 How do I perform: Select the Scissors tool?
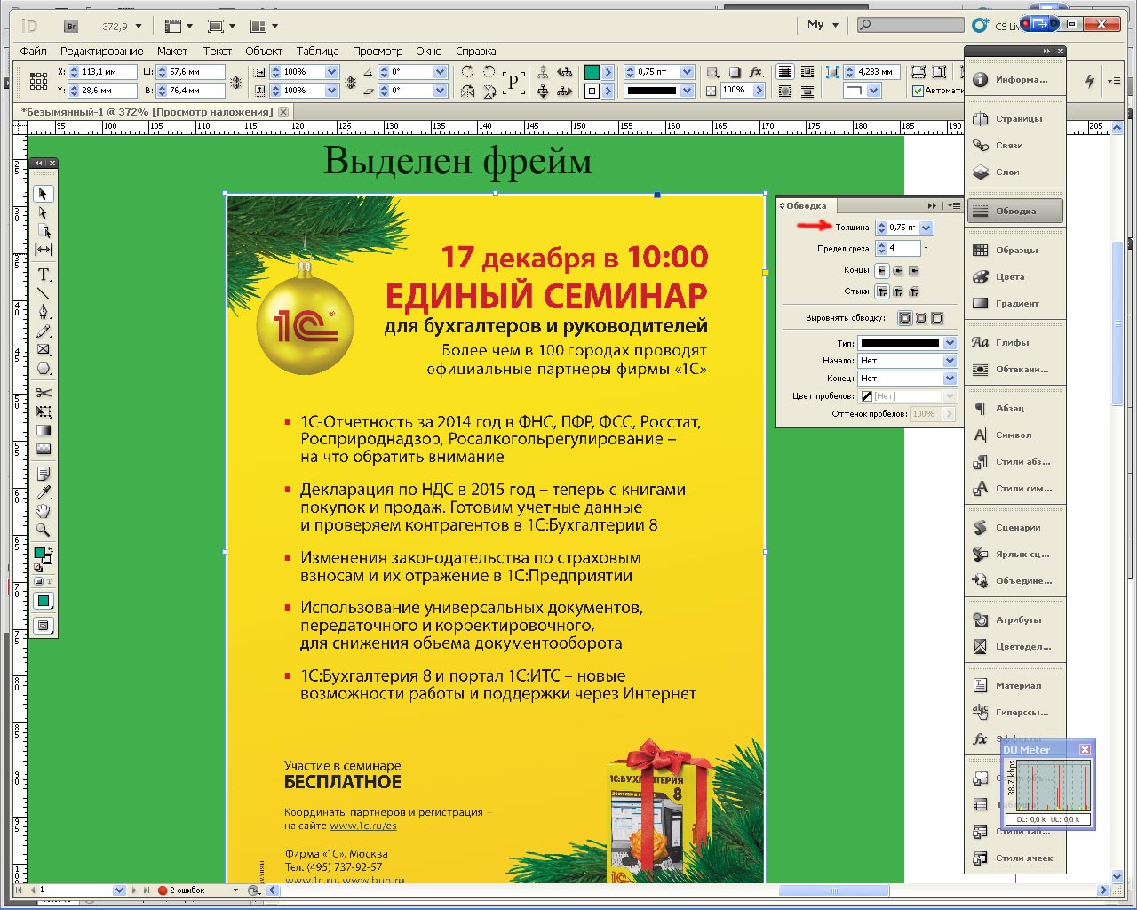(43, 393)
